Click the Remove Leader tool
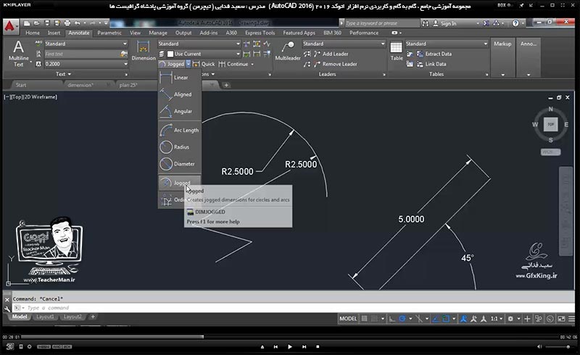The width and height of the screenshot is (580, 355). pos(335,64)
